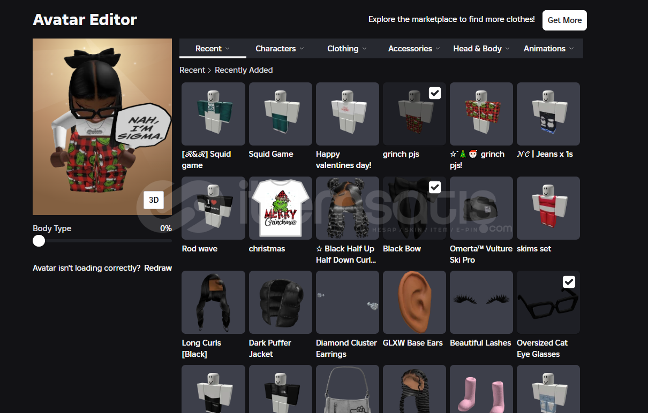Select the bottom row first shirt thumbnail
This screenshot has width=648, height=413.
click(213, 389)
